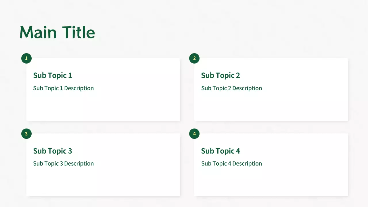Click the "Sub Topic 3" heading text
The height and width of the screenshot is (207, 368).
tap(53, 151)
